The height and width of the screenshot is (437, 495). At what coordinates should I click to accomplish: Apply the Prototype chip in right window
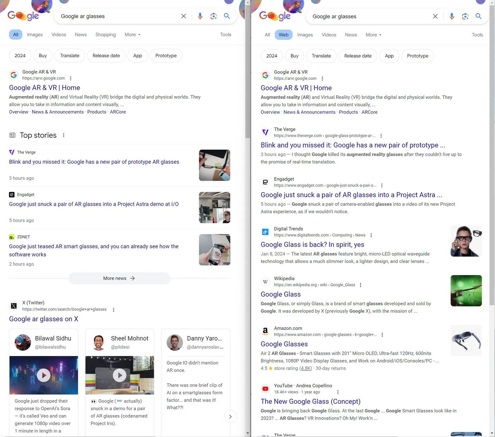418,56
